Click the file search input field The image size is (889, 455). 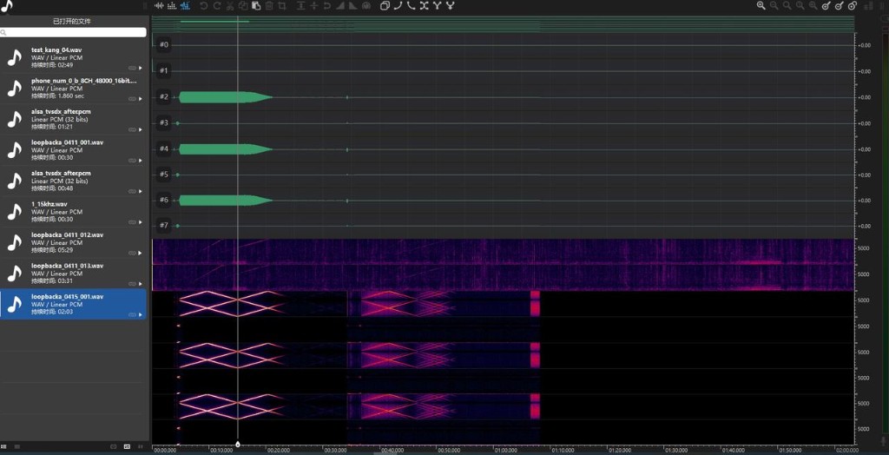(73, 33)
